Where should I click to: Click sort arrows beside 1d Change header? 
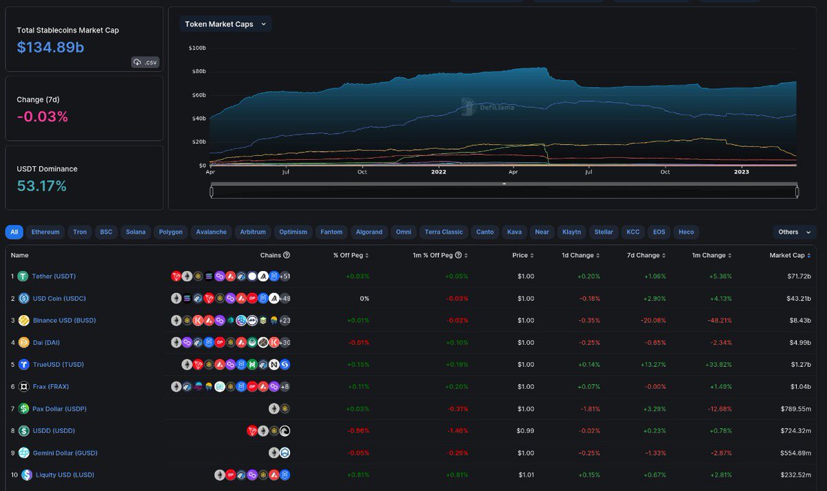(x=599, y=255)
